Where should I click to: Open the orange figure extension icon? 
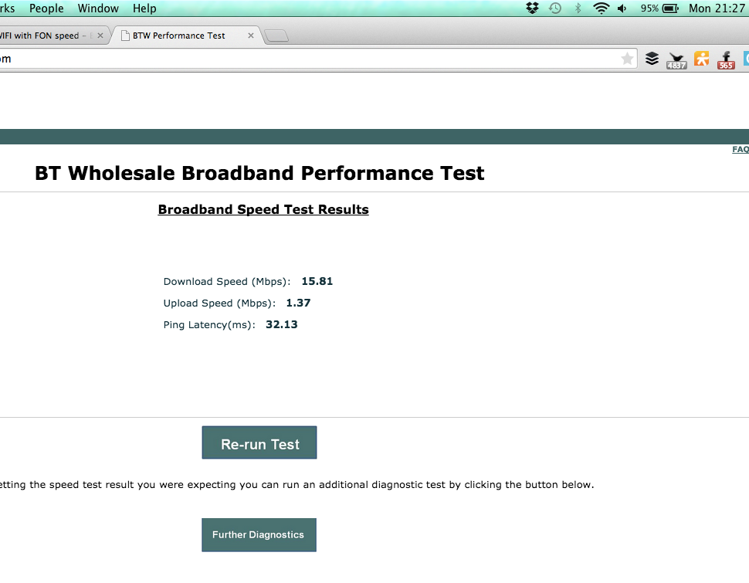tap(702, 59)
